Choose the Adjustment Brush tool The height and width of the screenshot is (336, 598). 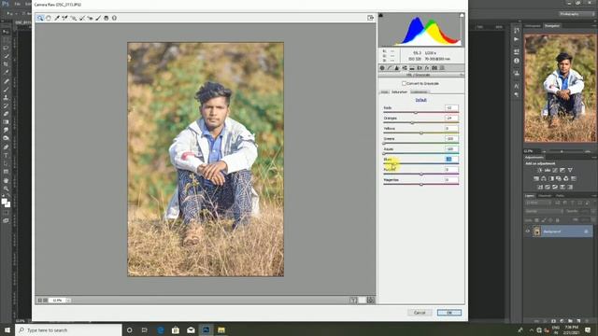click(x=98, y=18)
